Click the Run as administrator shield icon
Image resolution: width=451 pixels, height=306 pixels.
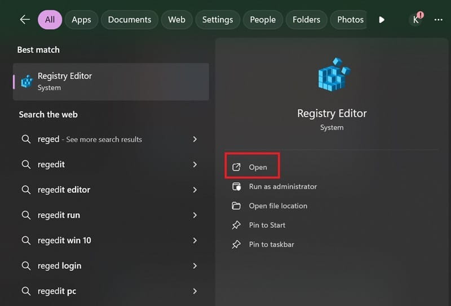click(236, 187)
